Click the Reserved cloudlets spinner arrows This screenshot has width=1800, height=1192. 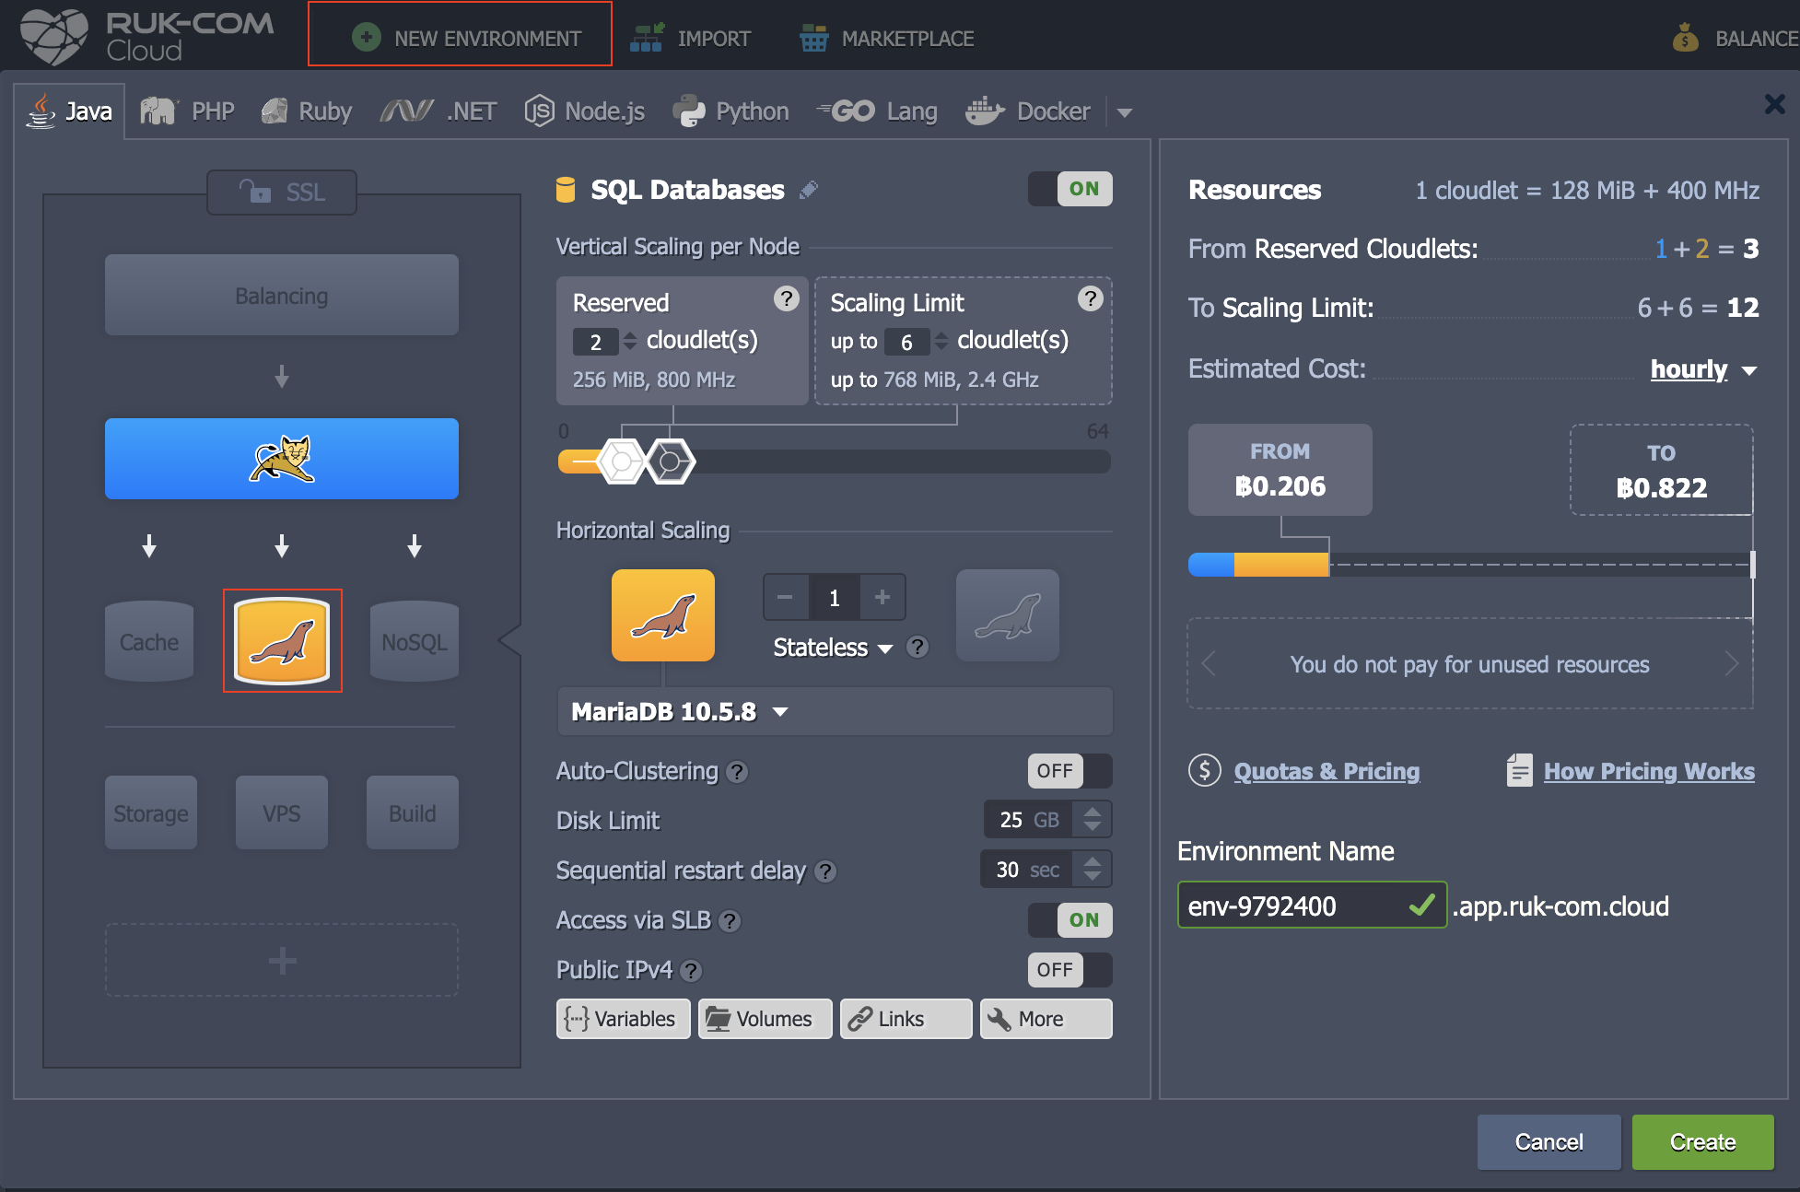630,341
